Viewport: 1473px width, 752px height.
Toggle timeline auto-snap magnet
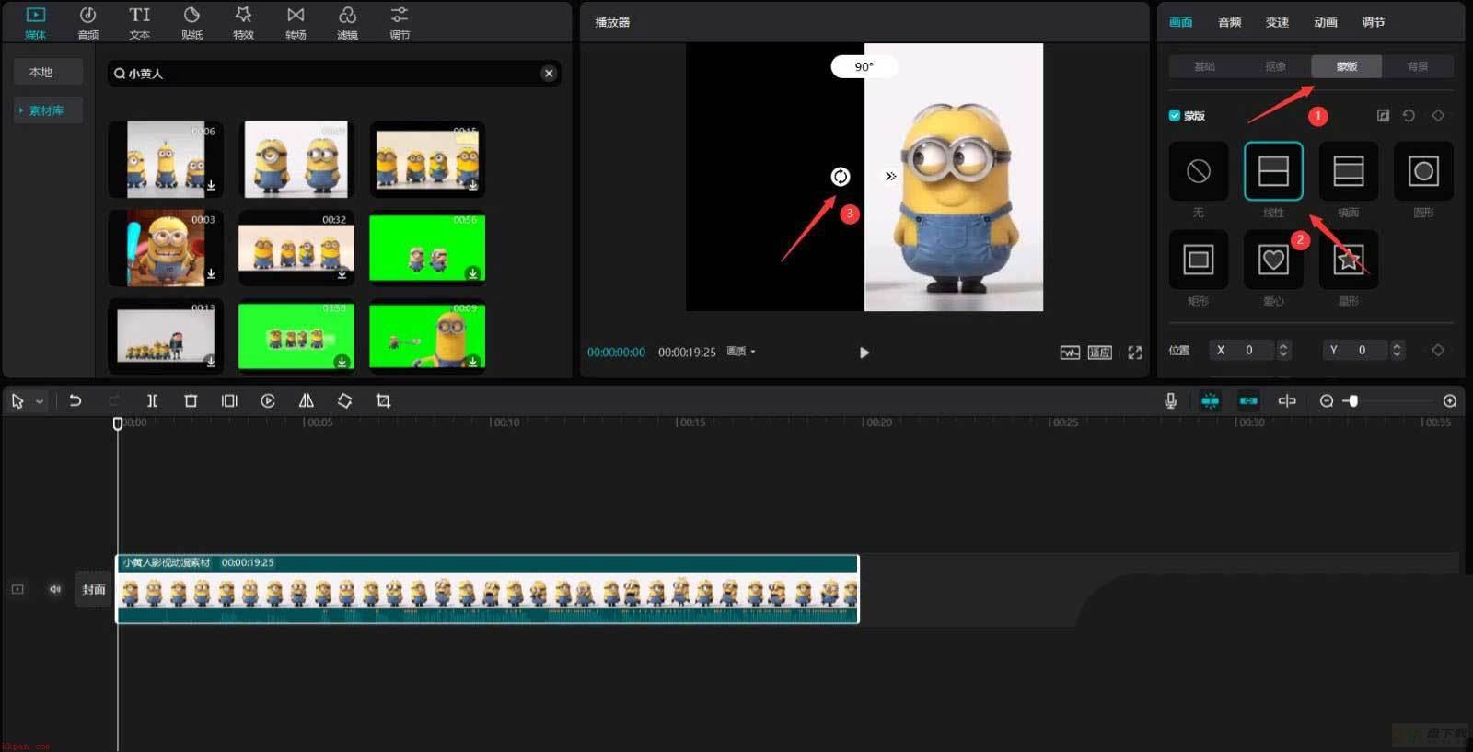coord(1210,401)
